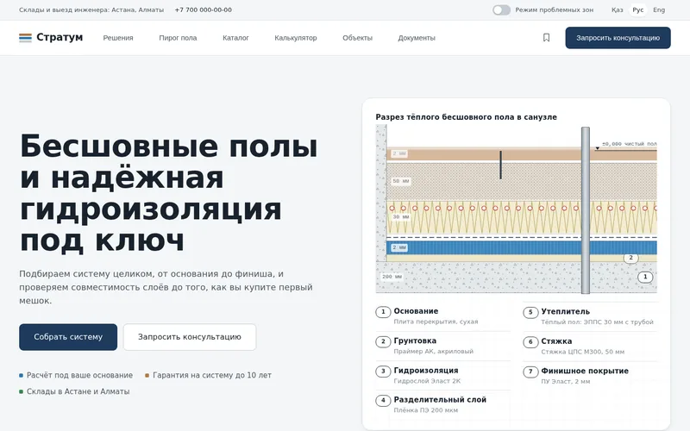Screen dimensions: 690x431
Task: Click the white Запросить консультацию hero button
Action: [190, 337]
